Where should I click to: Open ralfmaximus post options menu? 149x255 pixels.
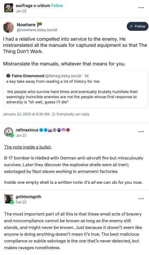(x=141, y=132)
